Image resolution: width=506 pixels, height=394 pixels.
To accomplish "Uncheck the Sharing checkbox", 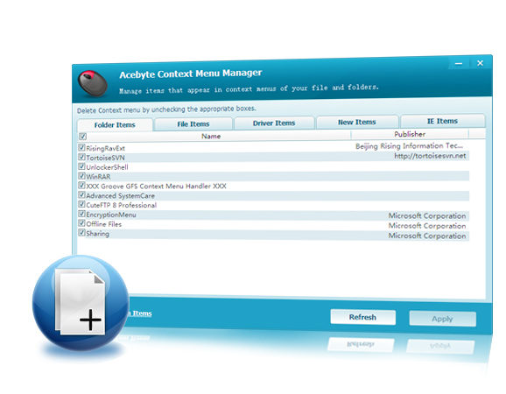I will 81,232.
